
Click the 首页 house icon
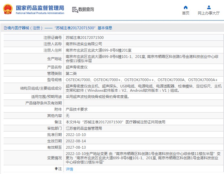(186, 8)
